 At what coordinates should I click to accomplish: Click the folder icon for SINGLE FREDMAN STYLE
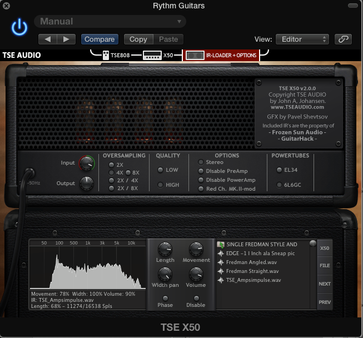coord(221,245)
